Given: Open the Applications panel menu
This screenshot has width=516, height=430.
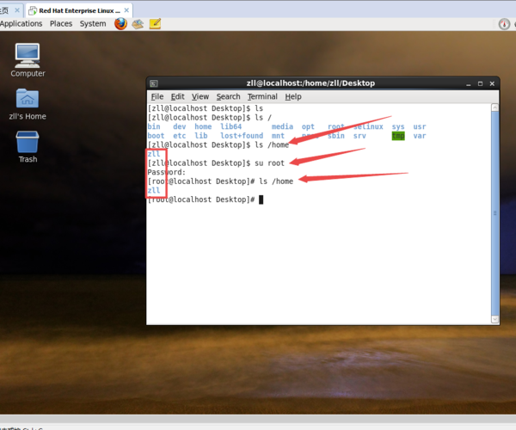Looking at the screenshot, I should point(21,23).
